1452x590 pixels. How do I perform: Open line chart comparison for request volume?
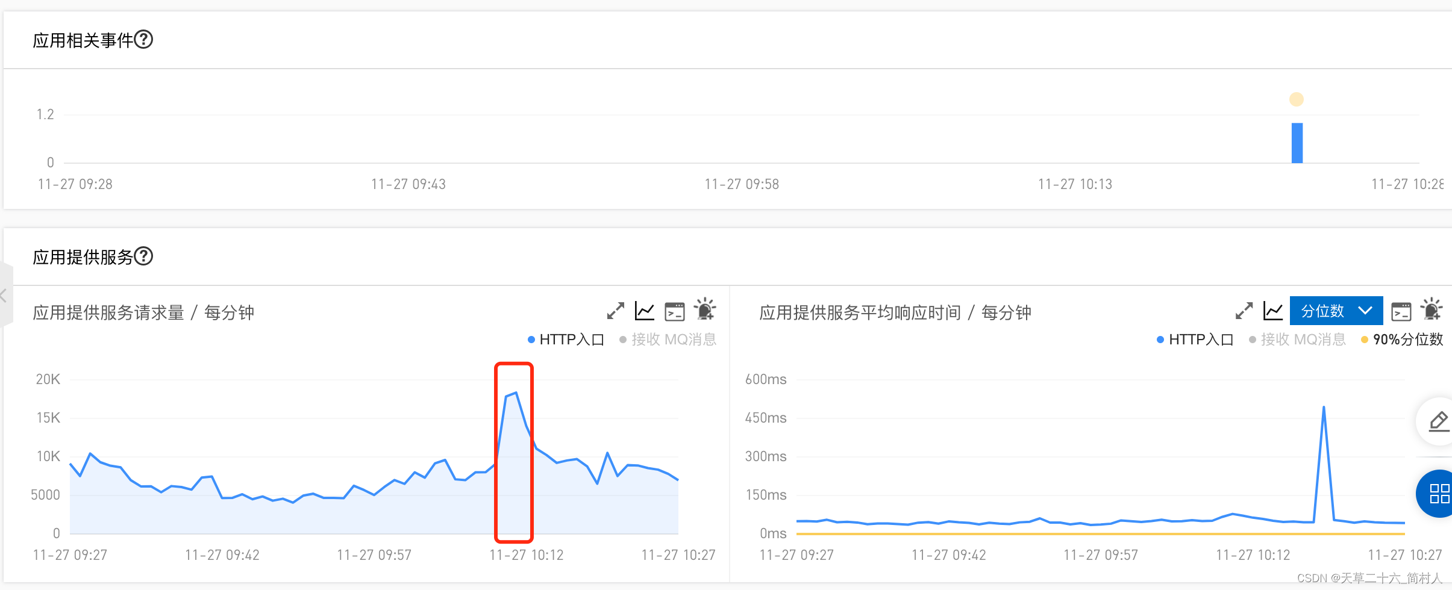click(645, 311)
